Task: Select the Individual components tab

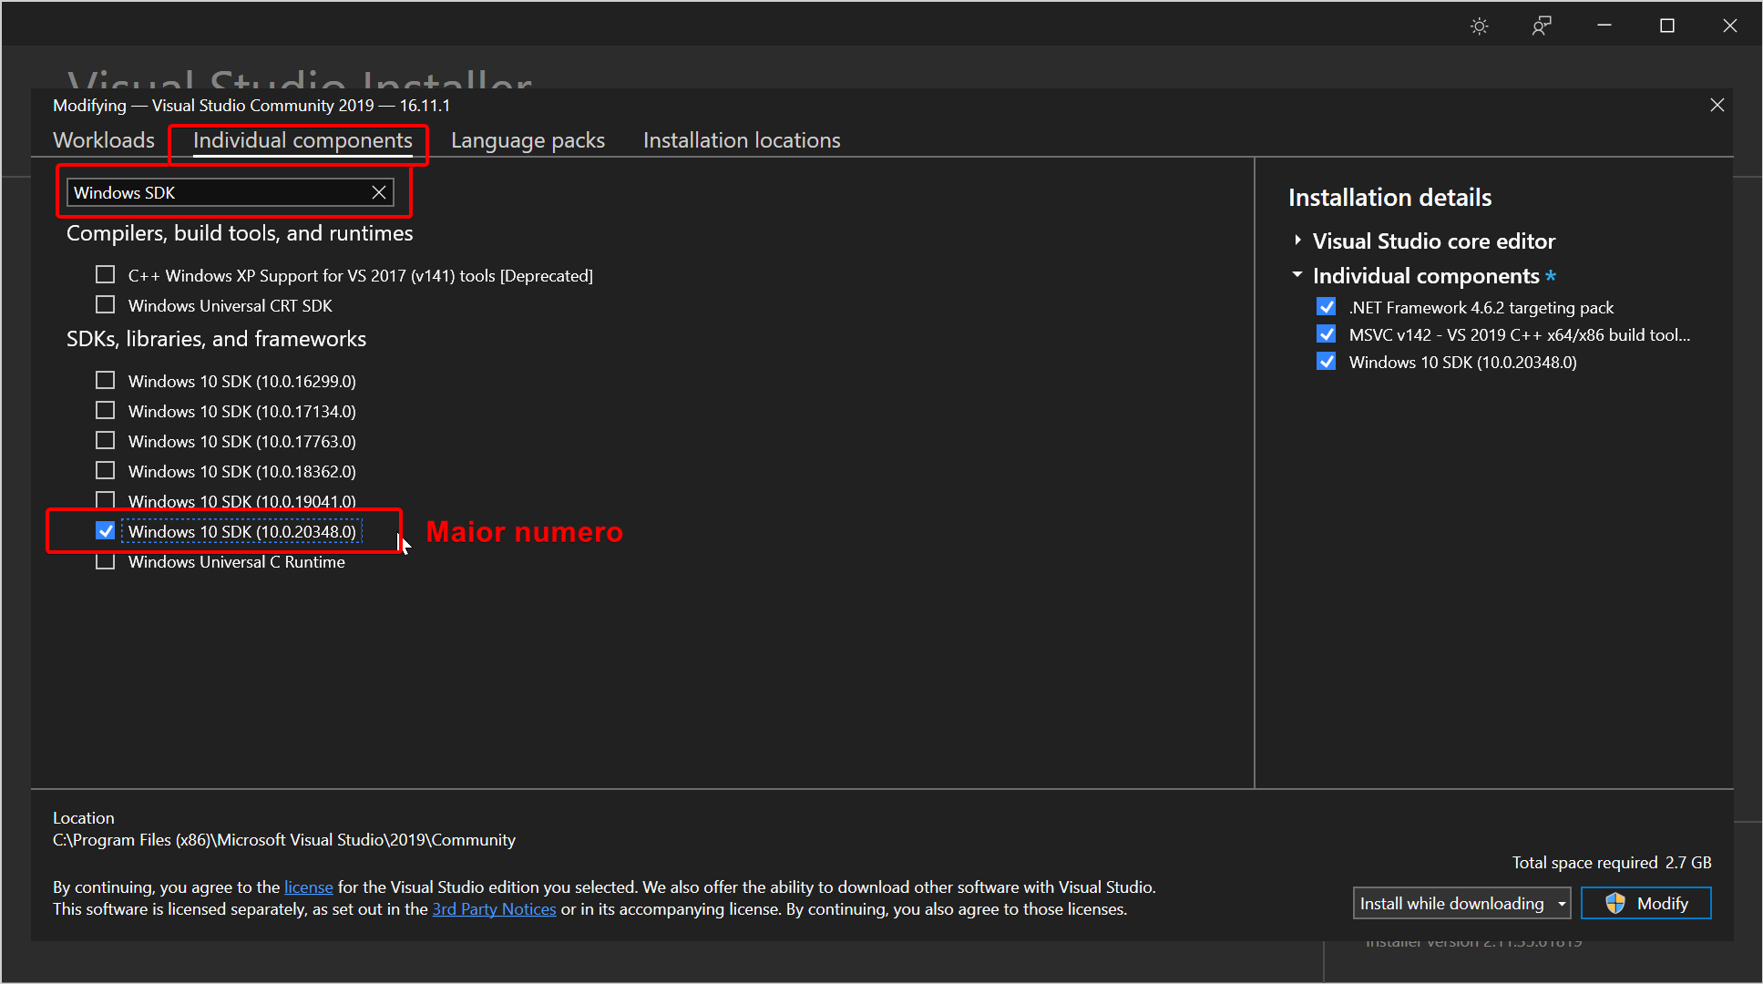Action: click(302, 140)
